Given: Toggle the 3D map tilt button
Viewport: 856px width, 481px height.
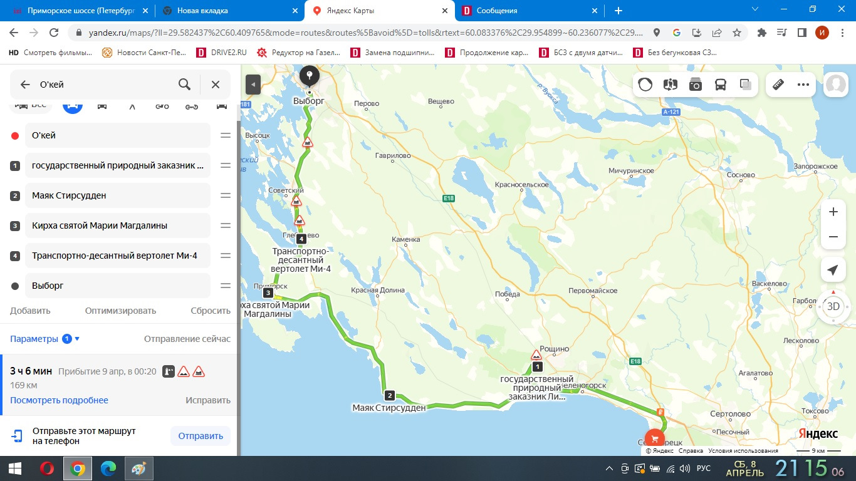Looking at the screenshot, I should coord(833,306).
